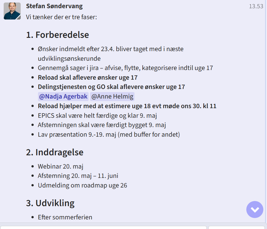Image resolution: width=267 pixels, height=229 pixels.
Task: Click the 'Afstemning 20. maj – 11. juni' bullet
Action: click(x=78, y=176)
